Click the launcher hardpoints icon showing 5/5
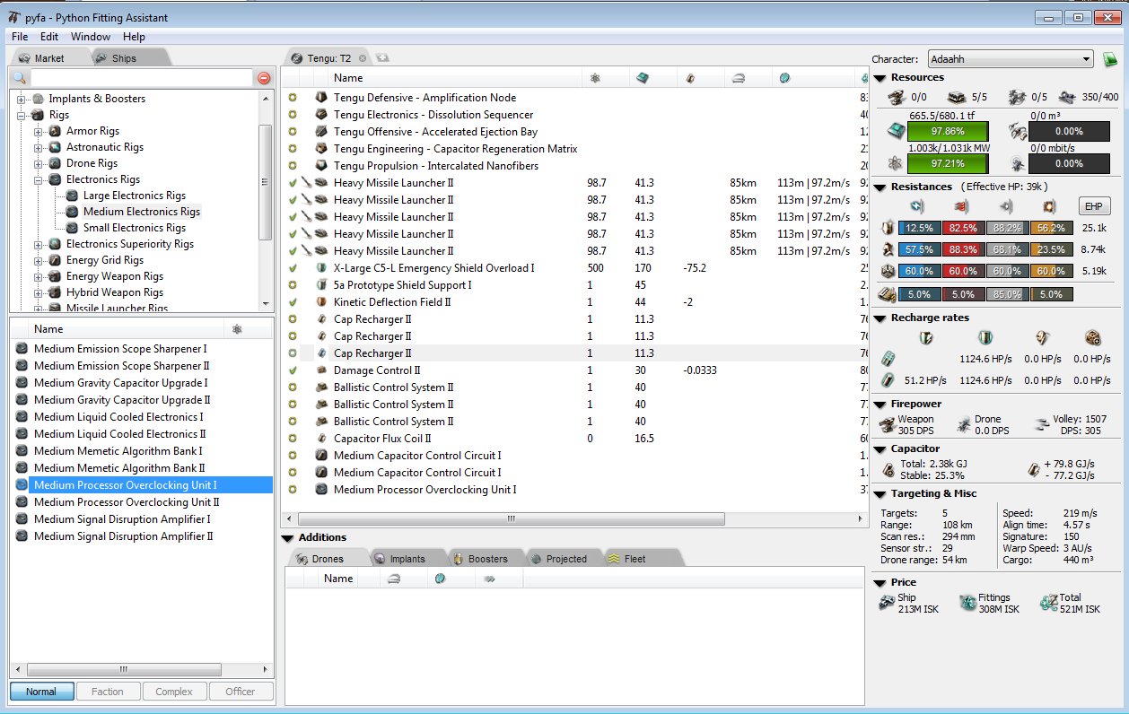The image size is (1129, 714). click(x=957, y=97)
